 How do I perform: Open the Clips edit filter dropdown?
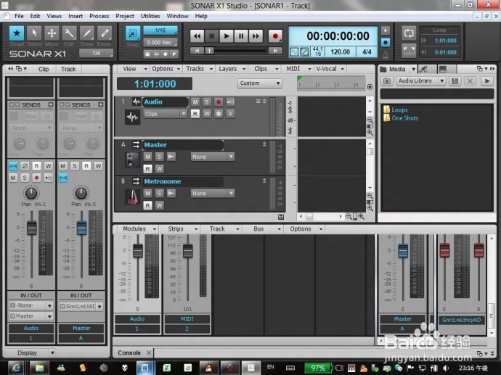[166, 114]
